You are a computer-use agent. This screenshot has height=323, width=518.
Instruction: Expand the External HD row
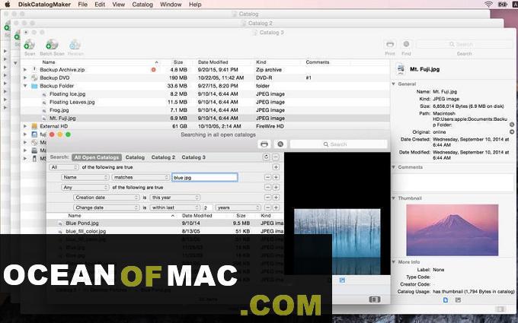click(25, 126)
